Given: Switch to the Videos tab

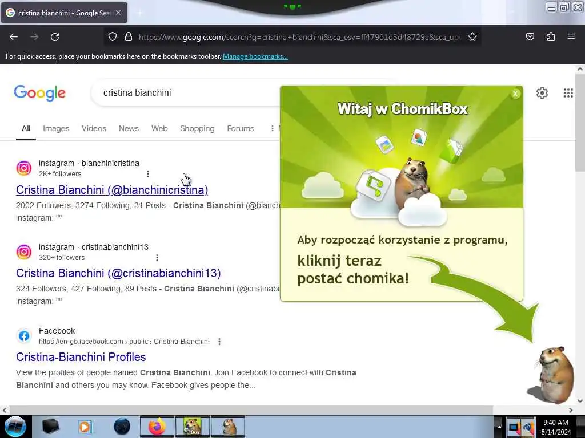Looking at the screenshot, I should (94, 129).
